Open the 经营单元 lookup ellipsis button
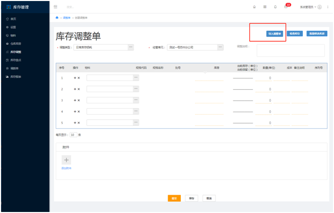 pyautogui.click(x=220, y=47)
